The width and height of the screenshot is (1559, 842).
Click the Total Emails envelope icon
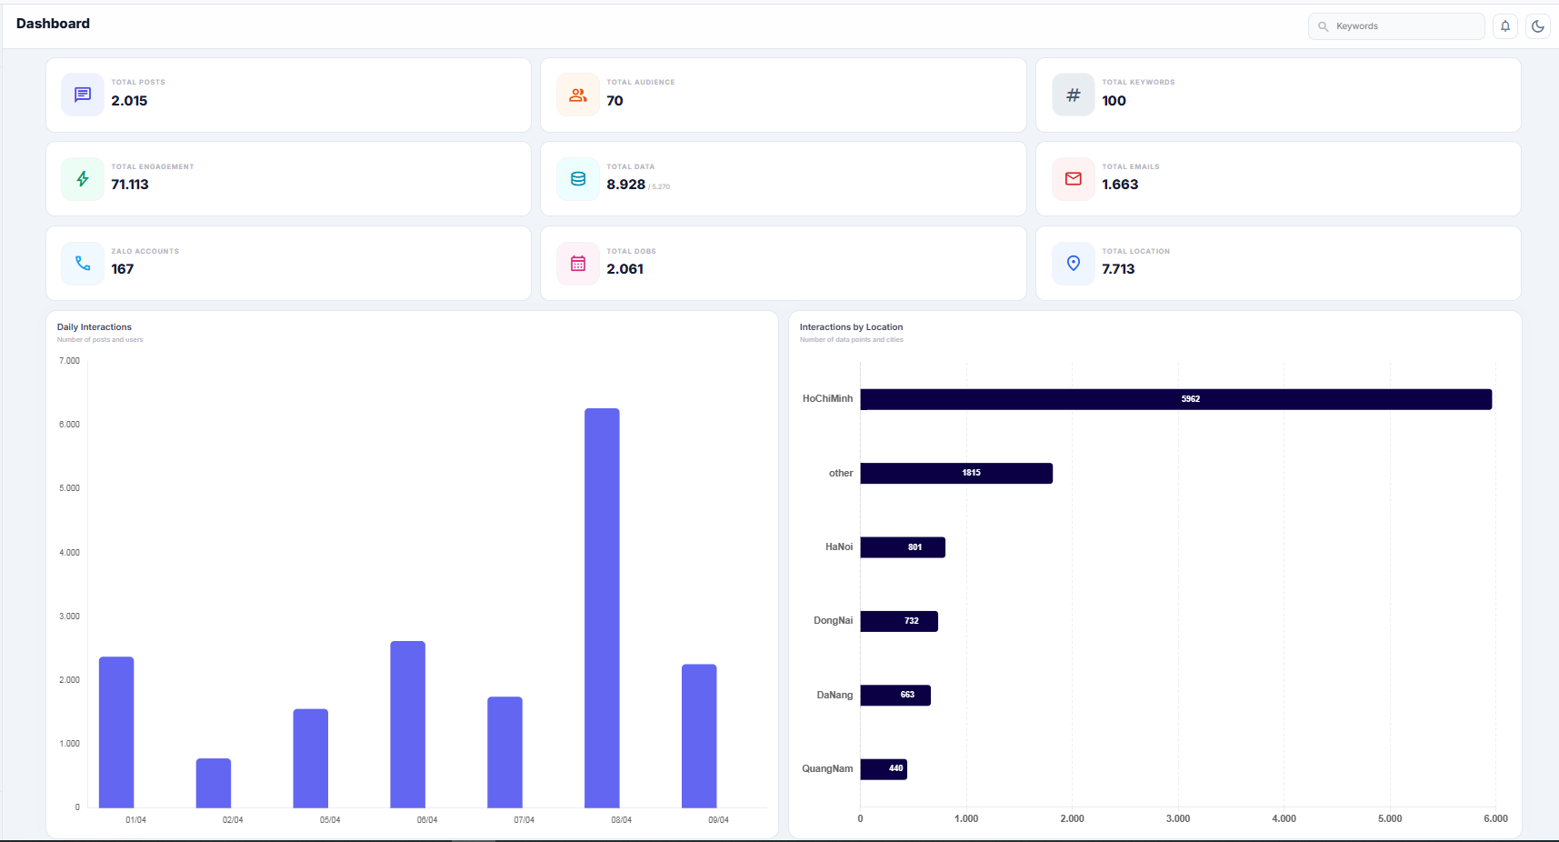[1074, 179]
